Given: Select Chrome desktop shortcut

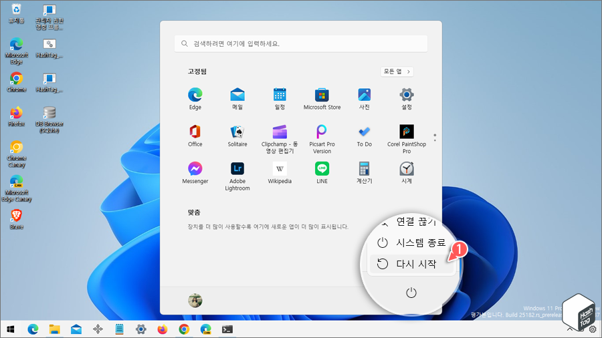Looking at the screenshot, I should coord(16,82).
